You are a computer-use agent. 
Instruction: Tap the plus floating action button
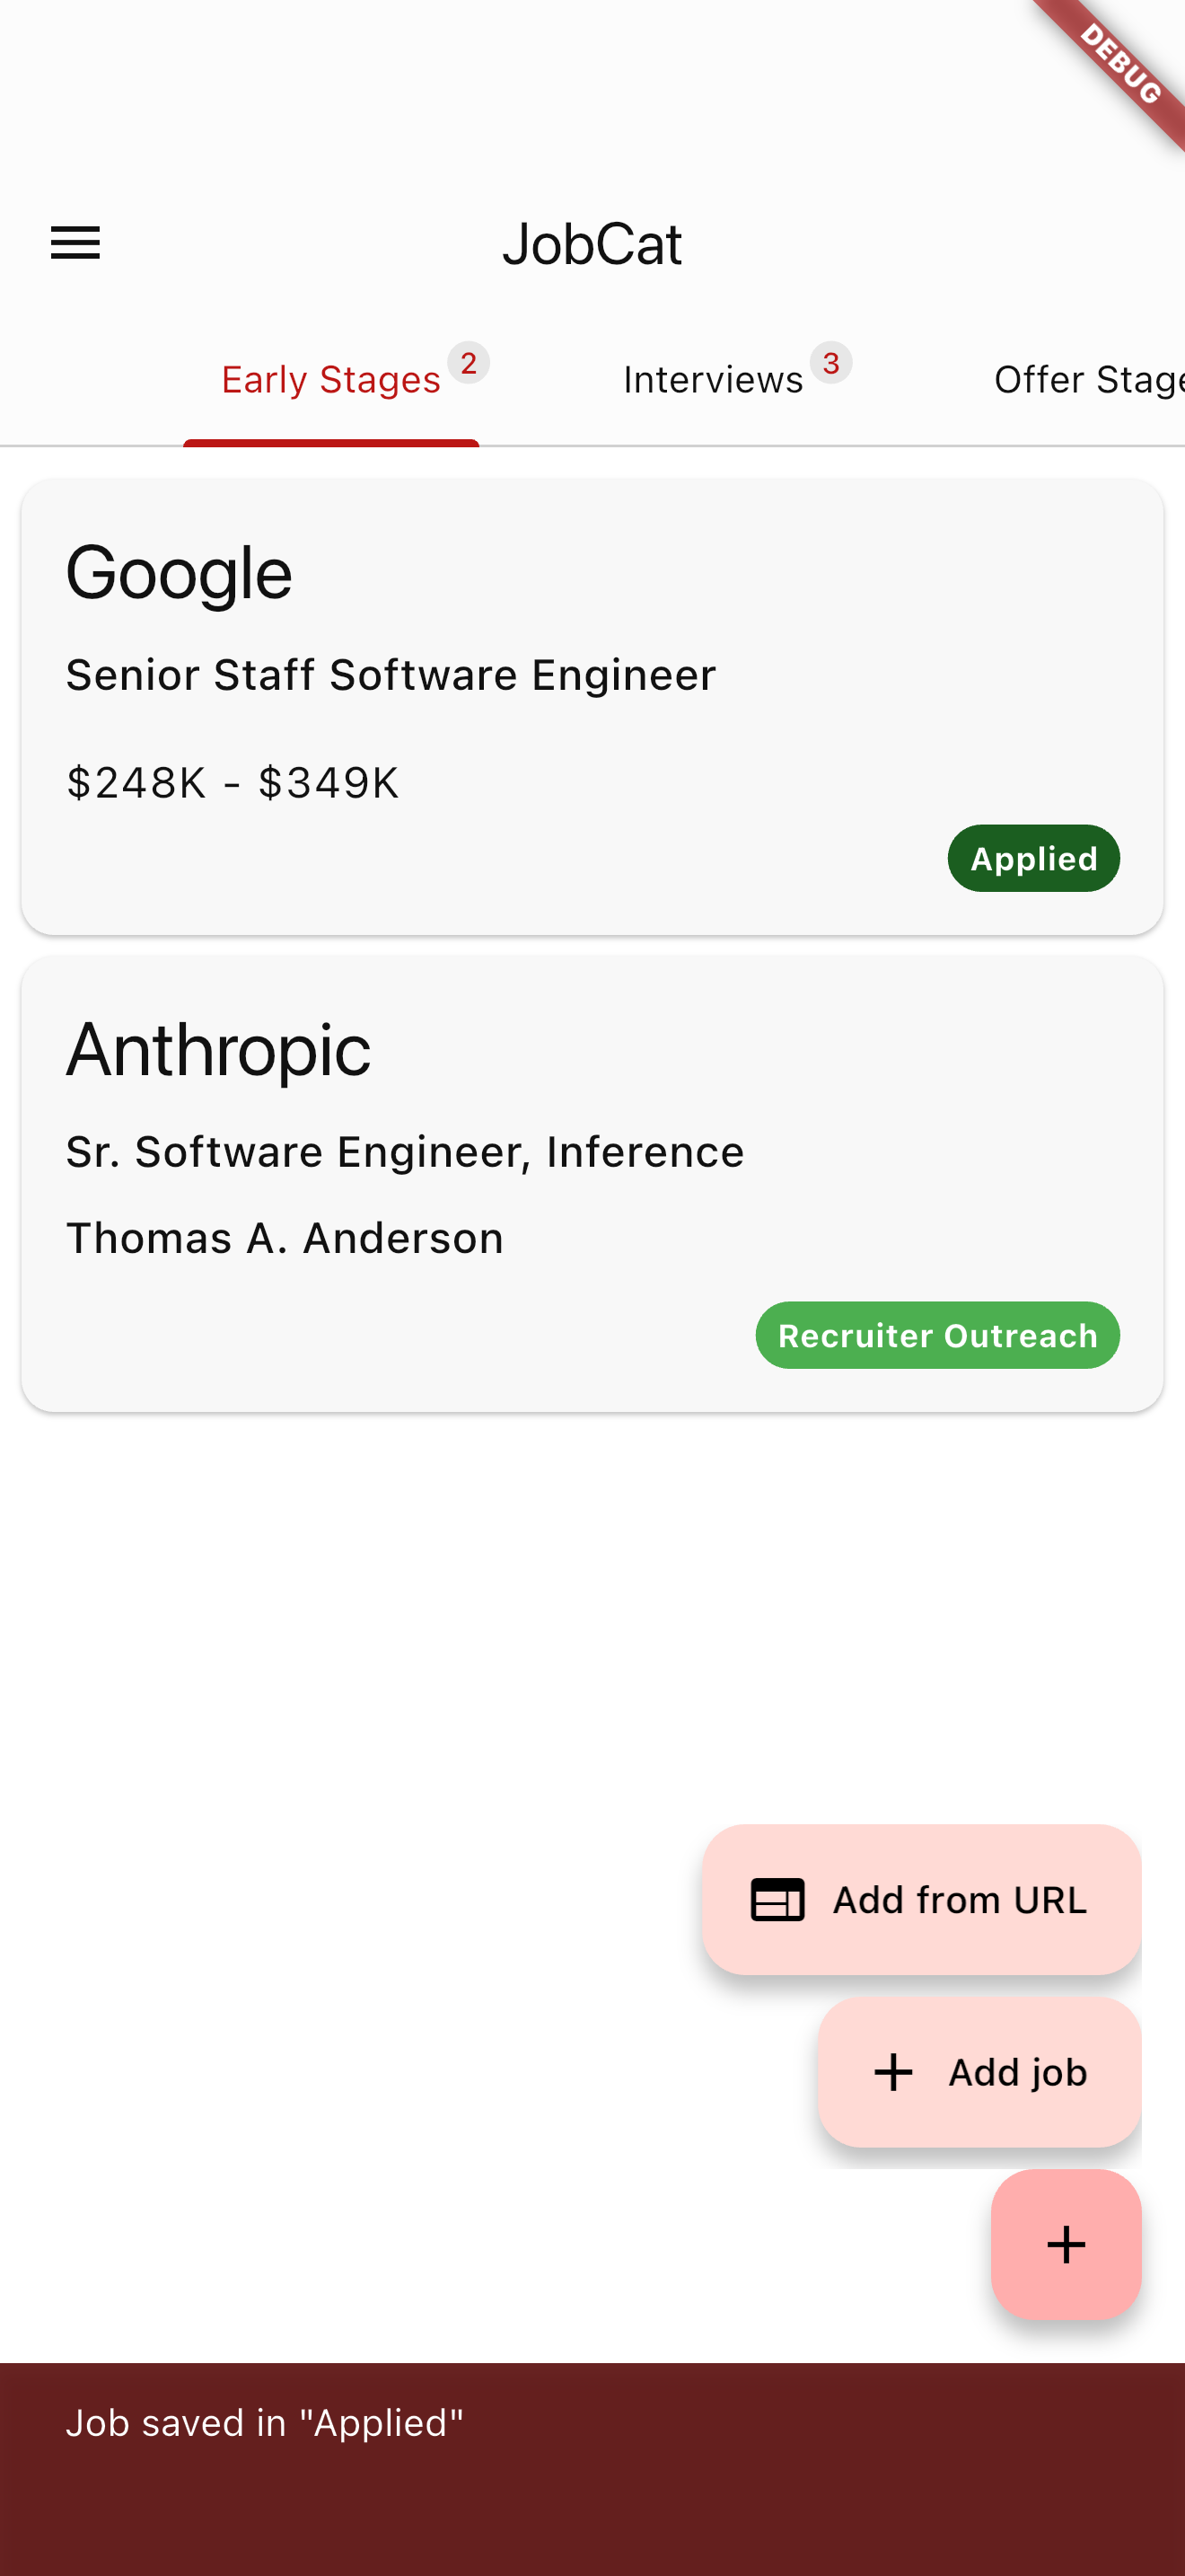tap(1065, 2244)
